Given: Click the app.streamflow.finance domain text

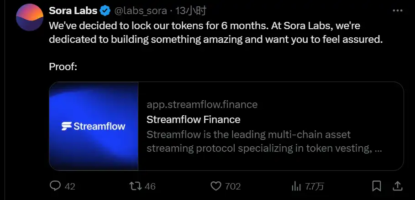Looking at the screenshot, I should (202, 105).
